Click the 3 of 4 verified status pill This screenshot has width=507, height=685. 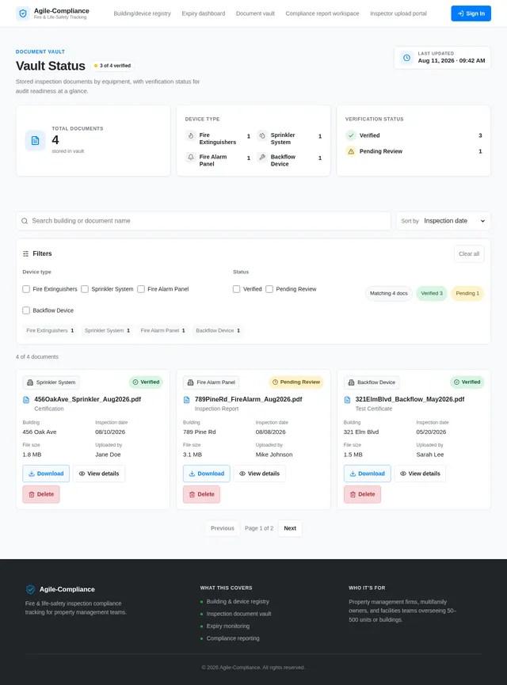click(x=112, y=66)
